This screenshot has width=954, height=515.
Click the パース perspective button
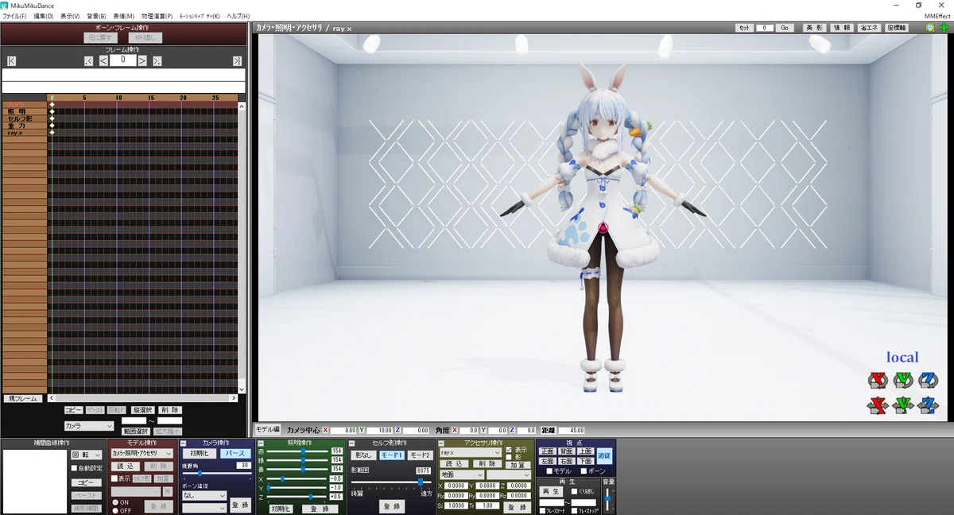(x=235, y=454)
